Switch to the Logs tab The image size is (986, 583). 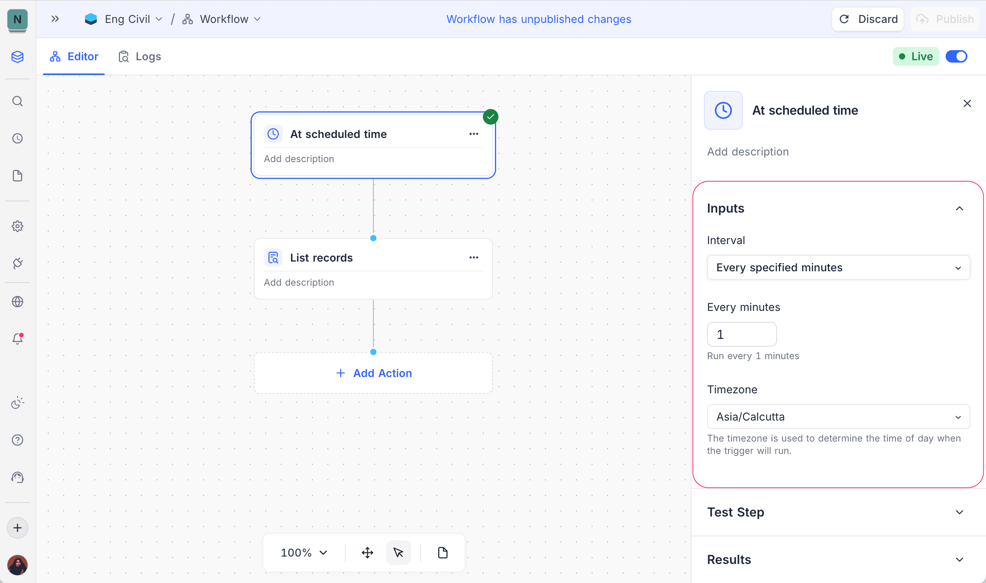[x=140, y=57]
